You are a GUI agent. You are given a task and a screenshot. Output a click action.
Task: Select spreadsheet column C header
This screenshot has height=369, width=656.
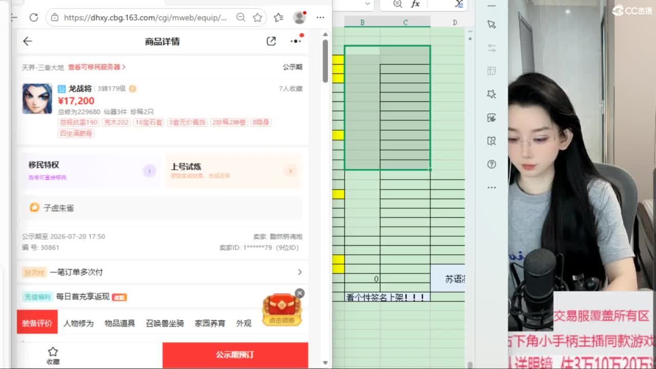[x=405, y=23]
